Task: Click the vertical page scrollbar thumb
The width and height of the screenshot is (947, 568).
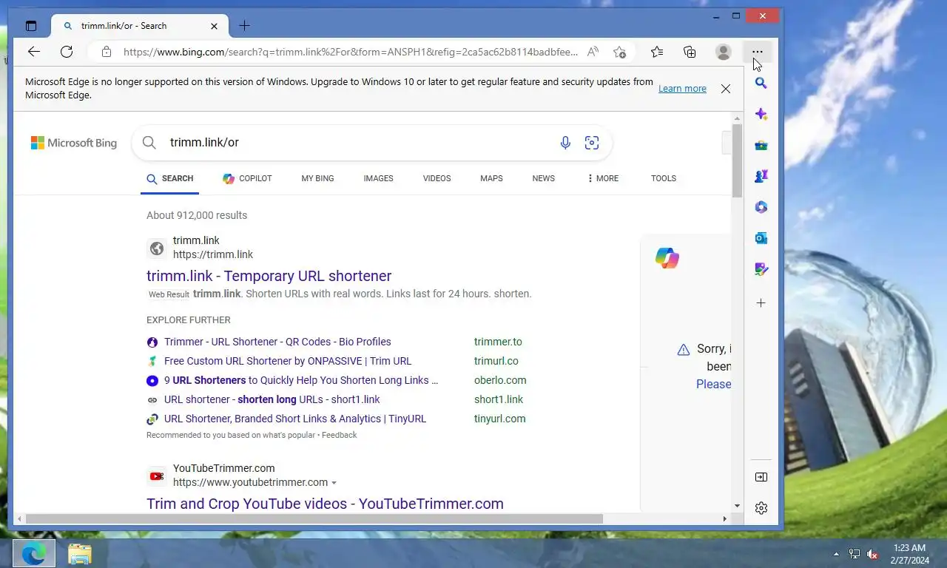Action: coord(737,161)
